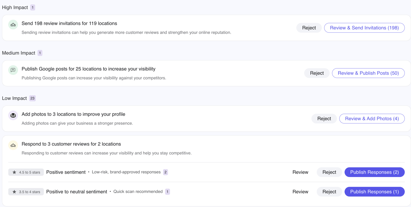411x207 pixels.
Task: Click 'Respond to 3 customer reviews' title
Action: pyautogui.click(x=71, y=144)
